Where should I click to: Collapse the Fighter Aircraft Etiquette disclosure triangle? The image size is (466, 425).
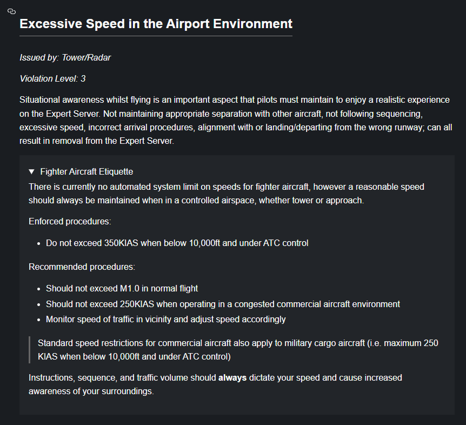pyautogui.click(x=32, y=171)
